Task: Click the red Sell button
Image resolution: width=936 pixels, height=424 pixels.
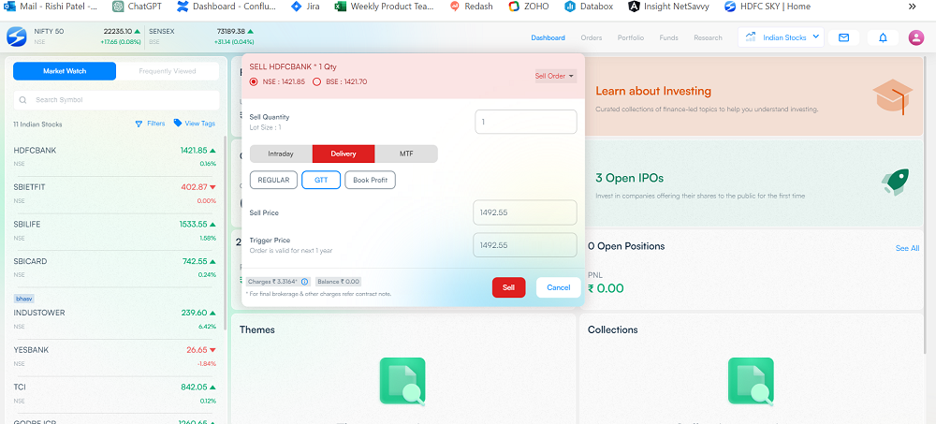Action: click(508, 287)
